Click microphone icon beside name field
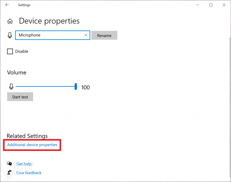 [10, 35]
